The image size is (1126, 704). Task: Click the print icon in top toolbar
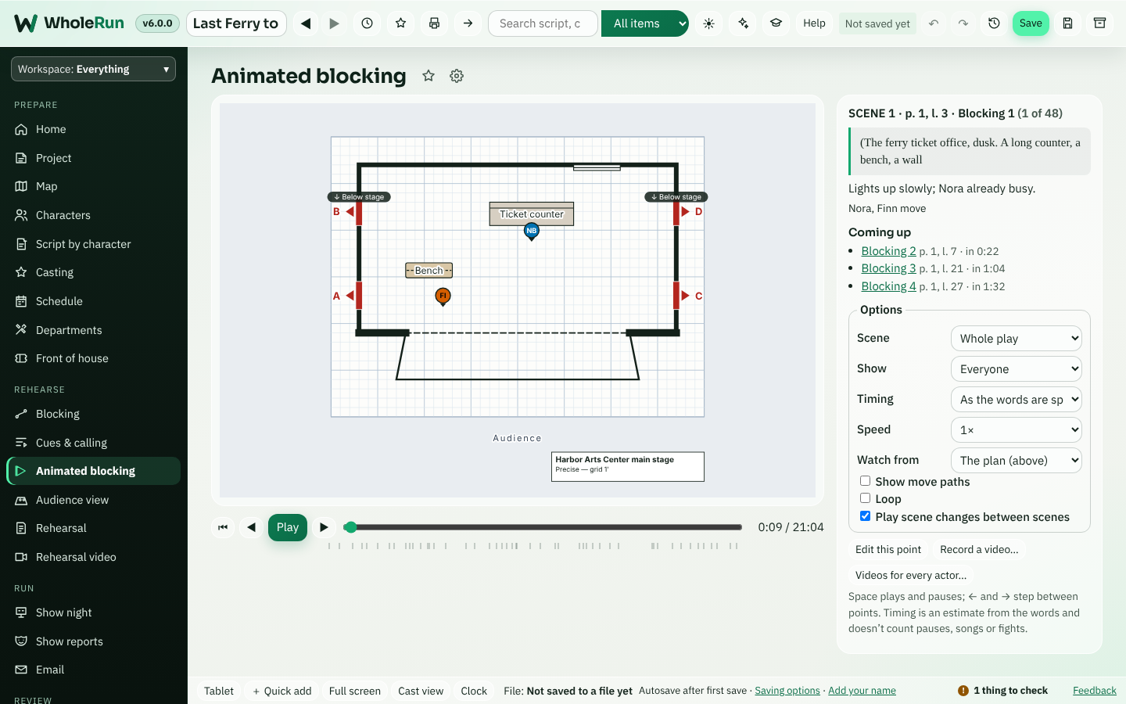tap(434, 23)
